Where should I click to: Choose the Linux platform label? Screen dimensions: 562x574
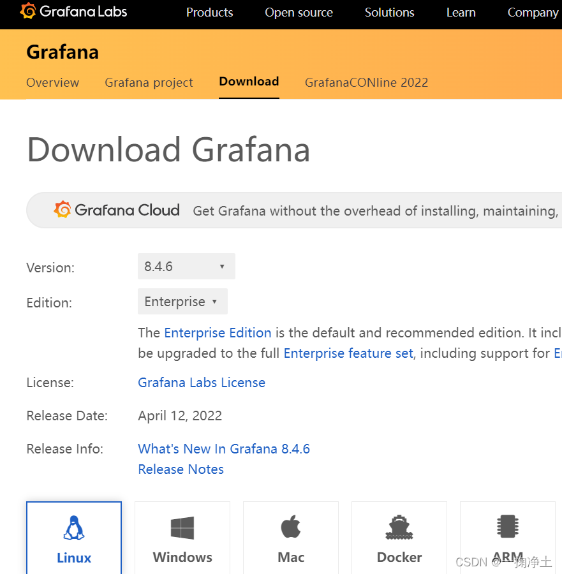(x=74, y=557)
